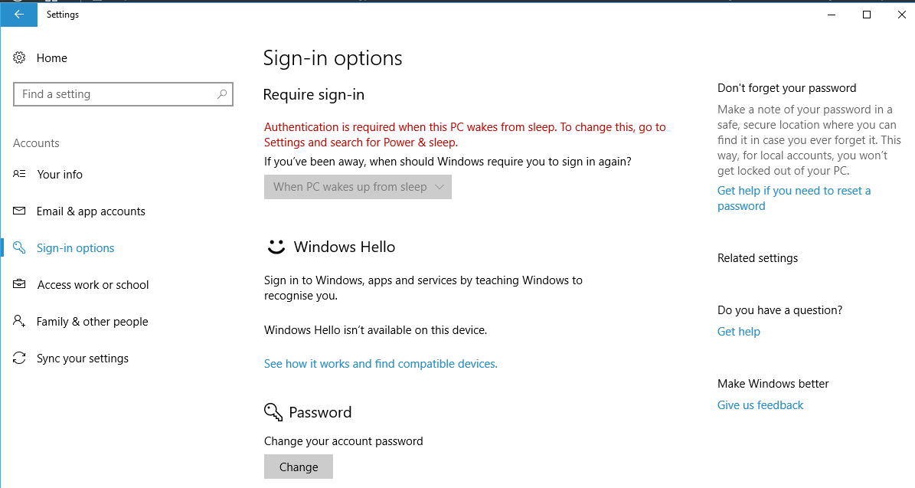This screenshot has height=488, width=915.
Task: Click the Your info person icon
Action: click(19, 174)
